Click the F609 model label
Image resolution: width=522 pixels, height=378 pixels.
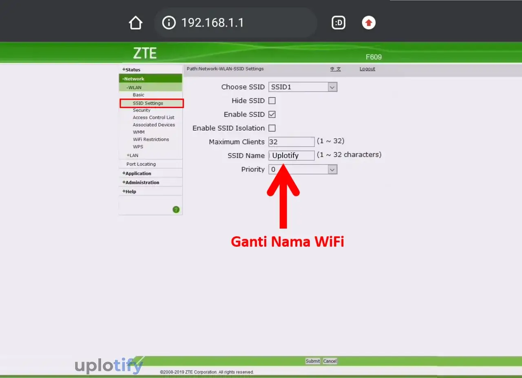[x=374, y=57]
